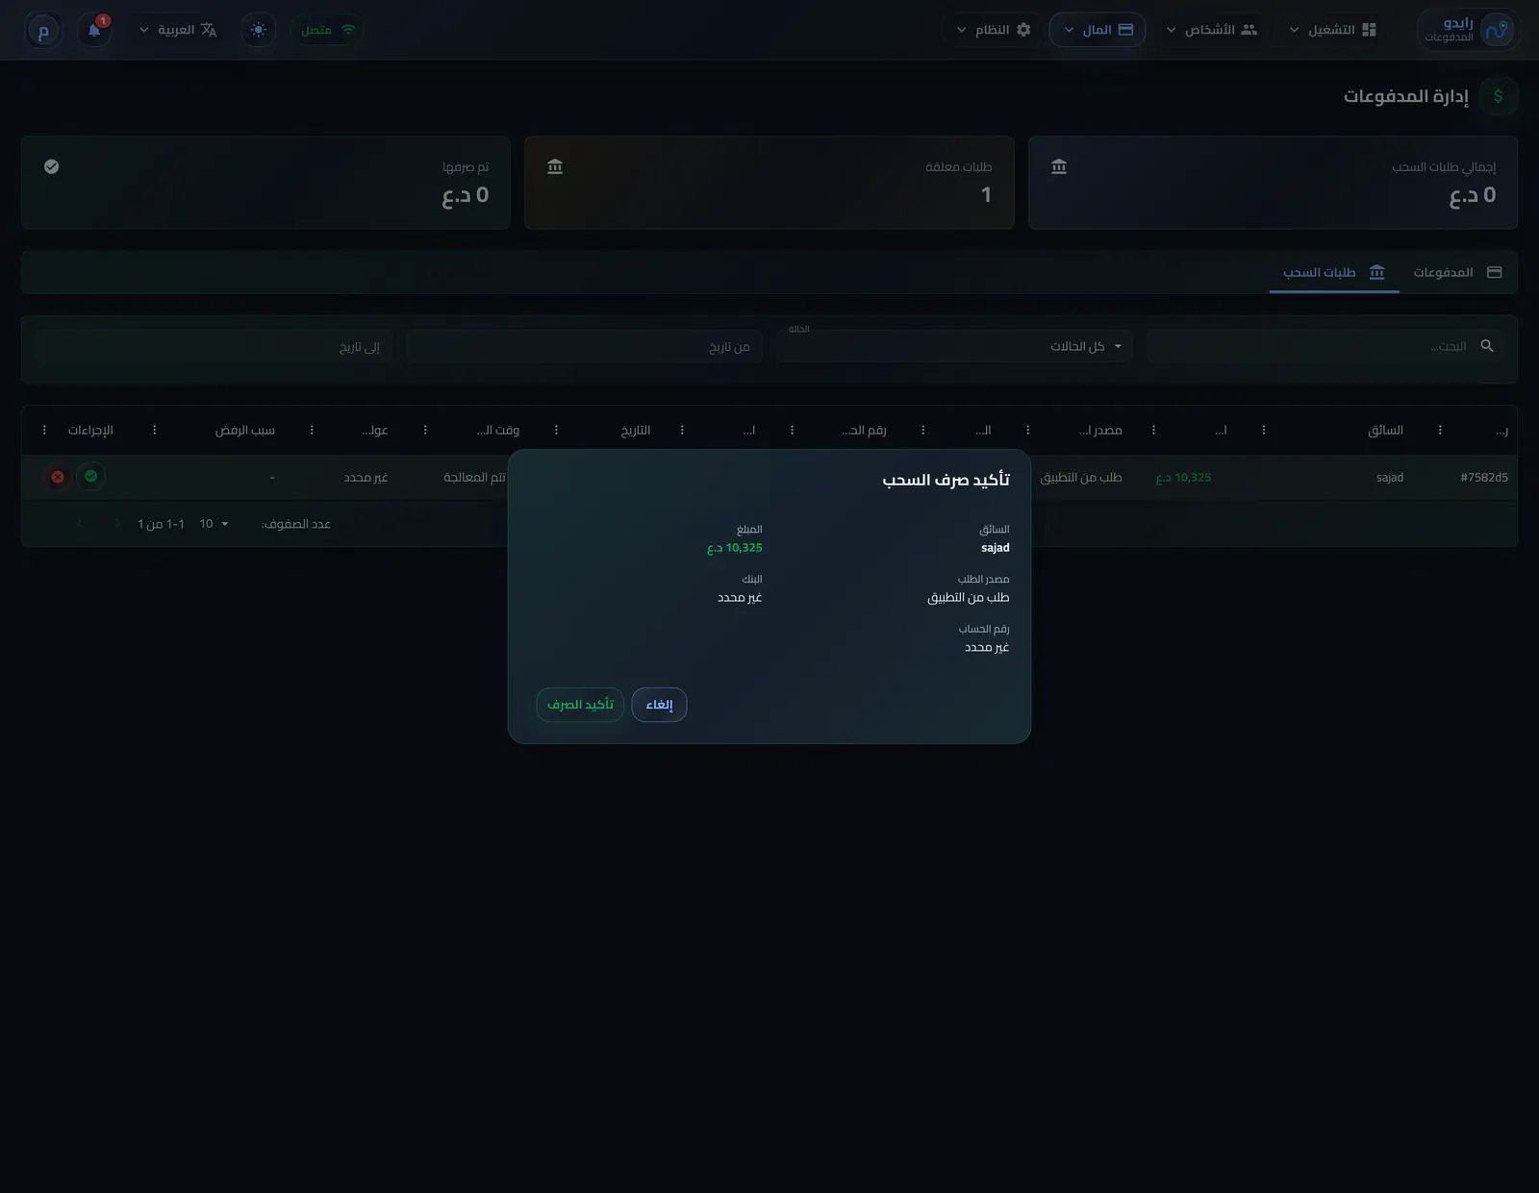Click the request ID #7582d5
1539x1193 pixels.
pyautogui.click(x=1483, y=477)
